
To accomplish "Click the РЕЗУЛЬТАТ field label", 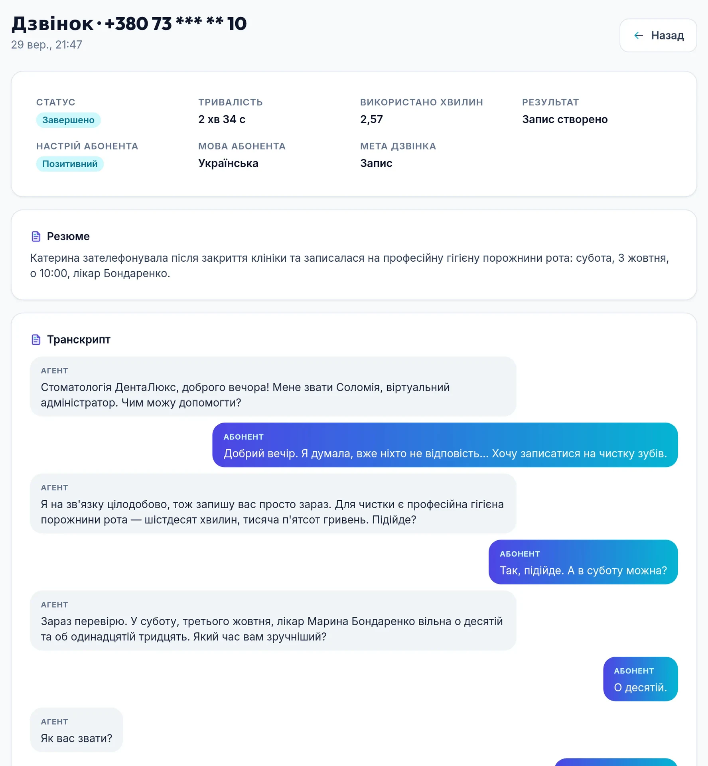I will click(550, 102).
